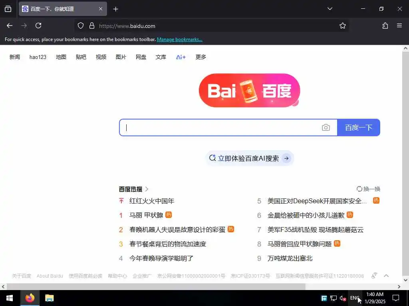The height and width of the screenshot is (306, 409).
Task: Click the AI+ icon in navigation
Action: pyautogui.click(x=181, y=57)
